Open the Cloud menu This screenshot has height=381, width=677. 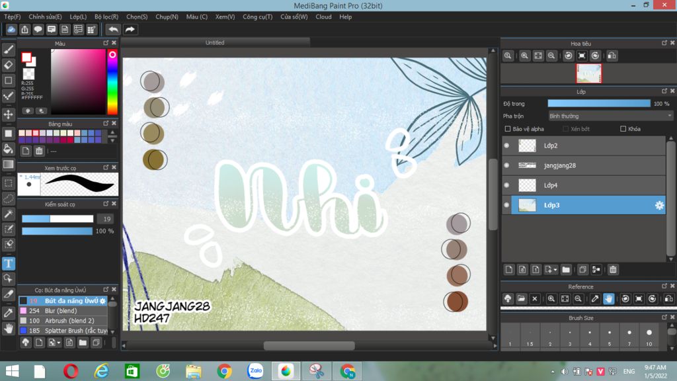(323, 17)
